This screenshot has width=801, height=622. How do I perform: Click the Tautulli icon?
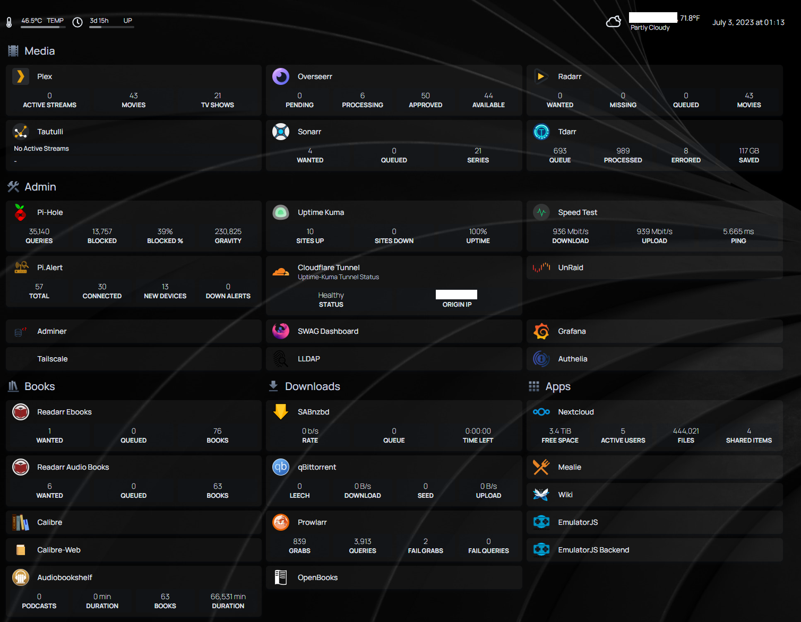tap(21, 132)
